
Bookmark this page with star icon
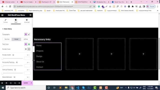click(94, 6)
